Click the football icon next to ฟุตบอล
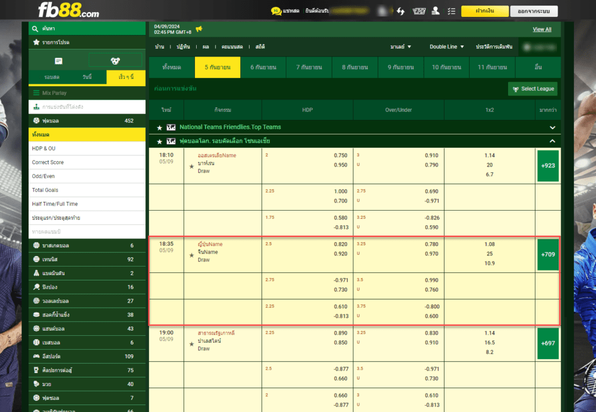The image size is (596, 412). point(36,120)
